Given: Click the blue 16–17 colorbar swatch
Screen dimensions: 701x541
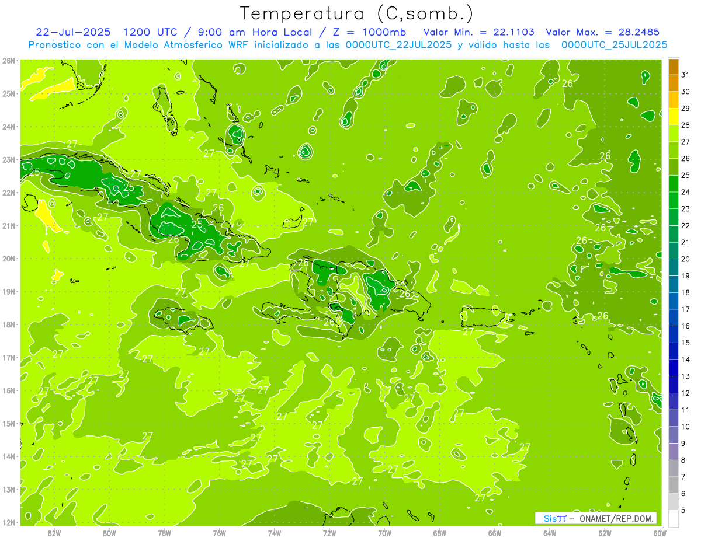Looking at the screenshot, I should (674, 317).
